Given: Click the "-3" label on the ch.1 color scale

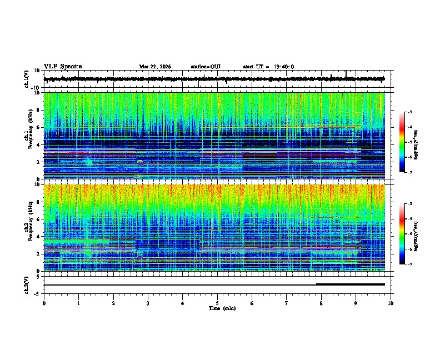Looking at the screenshot, I should [x=409, y=112].
